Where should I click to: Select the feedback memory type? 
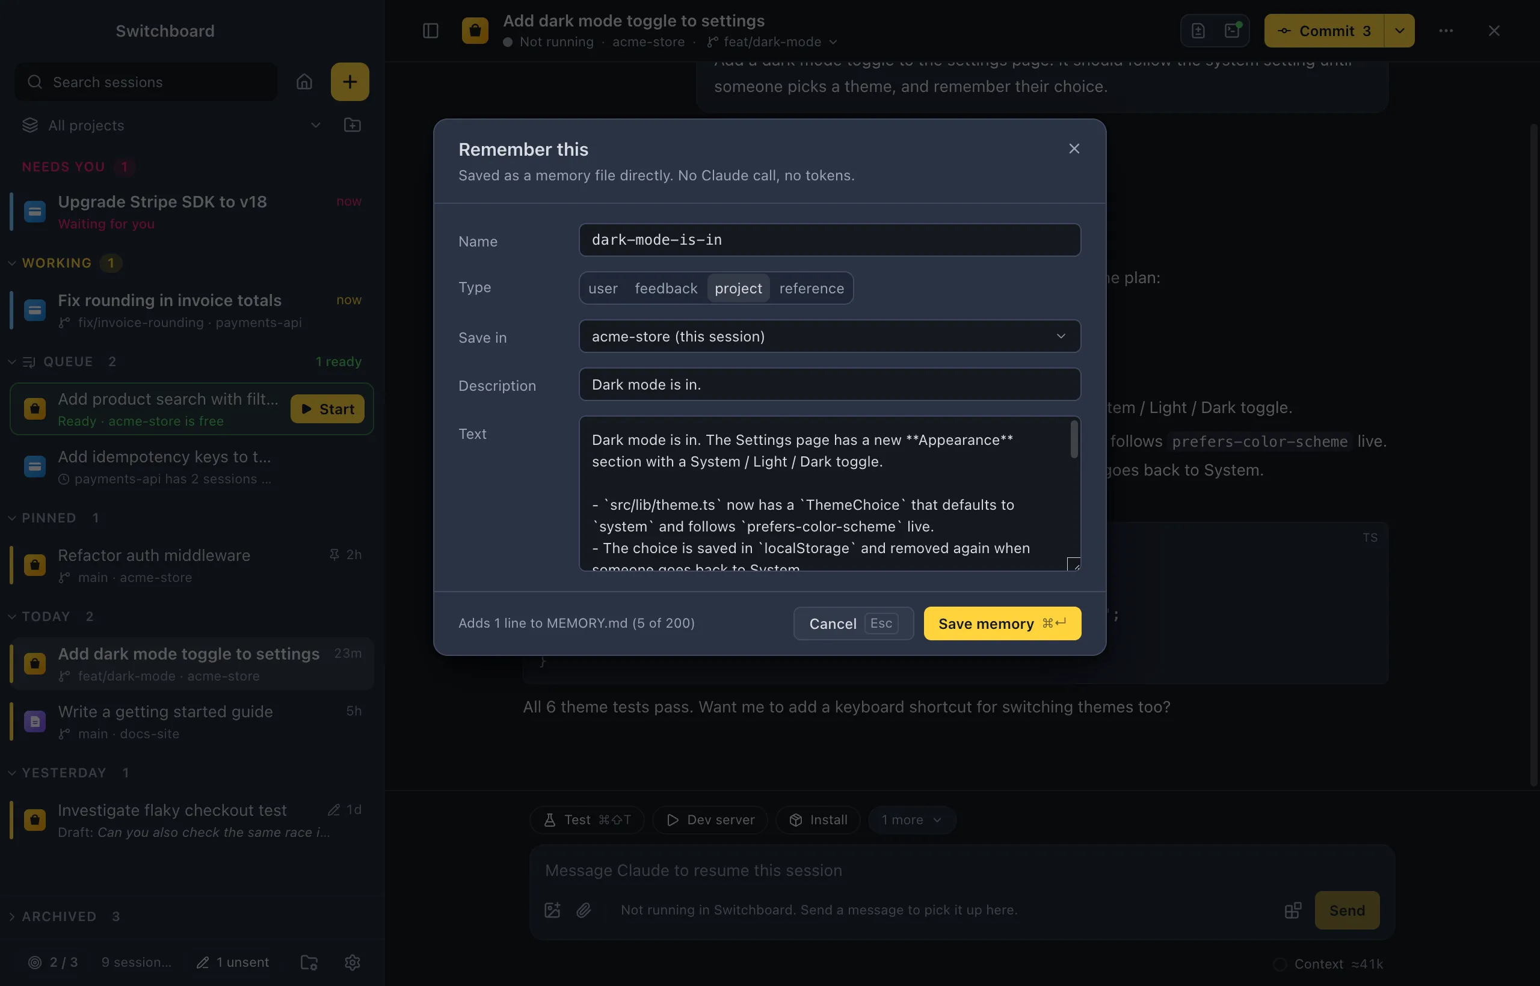(665, 288)
